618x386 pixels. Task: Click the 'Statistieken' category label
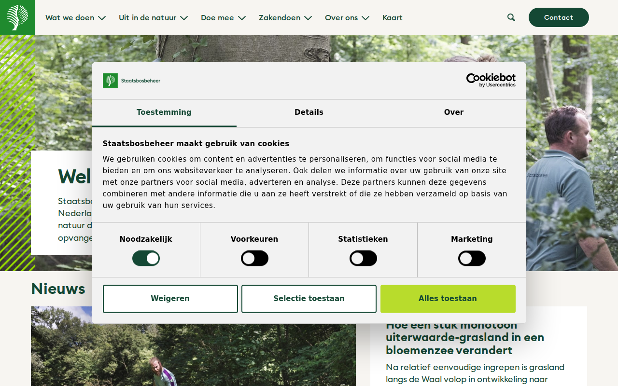pyautogui.click(x=363, y=239)
